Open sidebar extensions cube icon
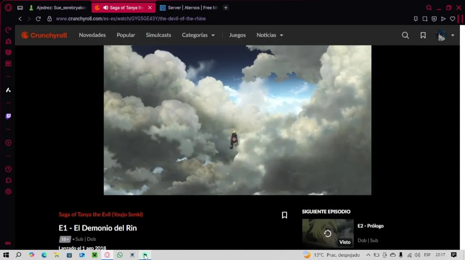 click(8, 181)
